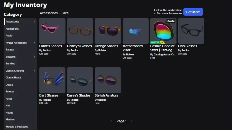The image size is (232, 130).
Task: Select the Decals category
Action: tap(20, 85)
